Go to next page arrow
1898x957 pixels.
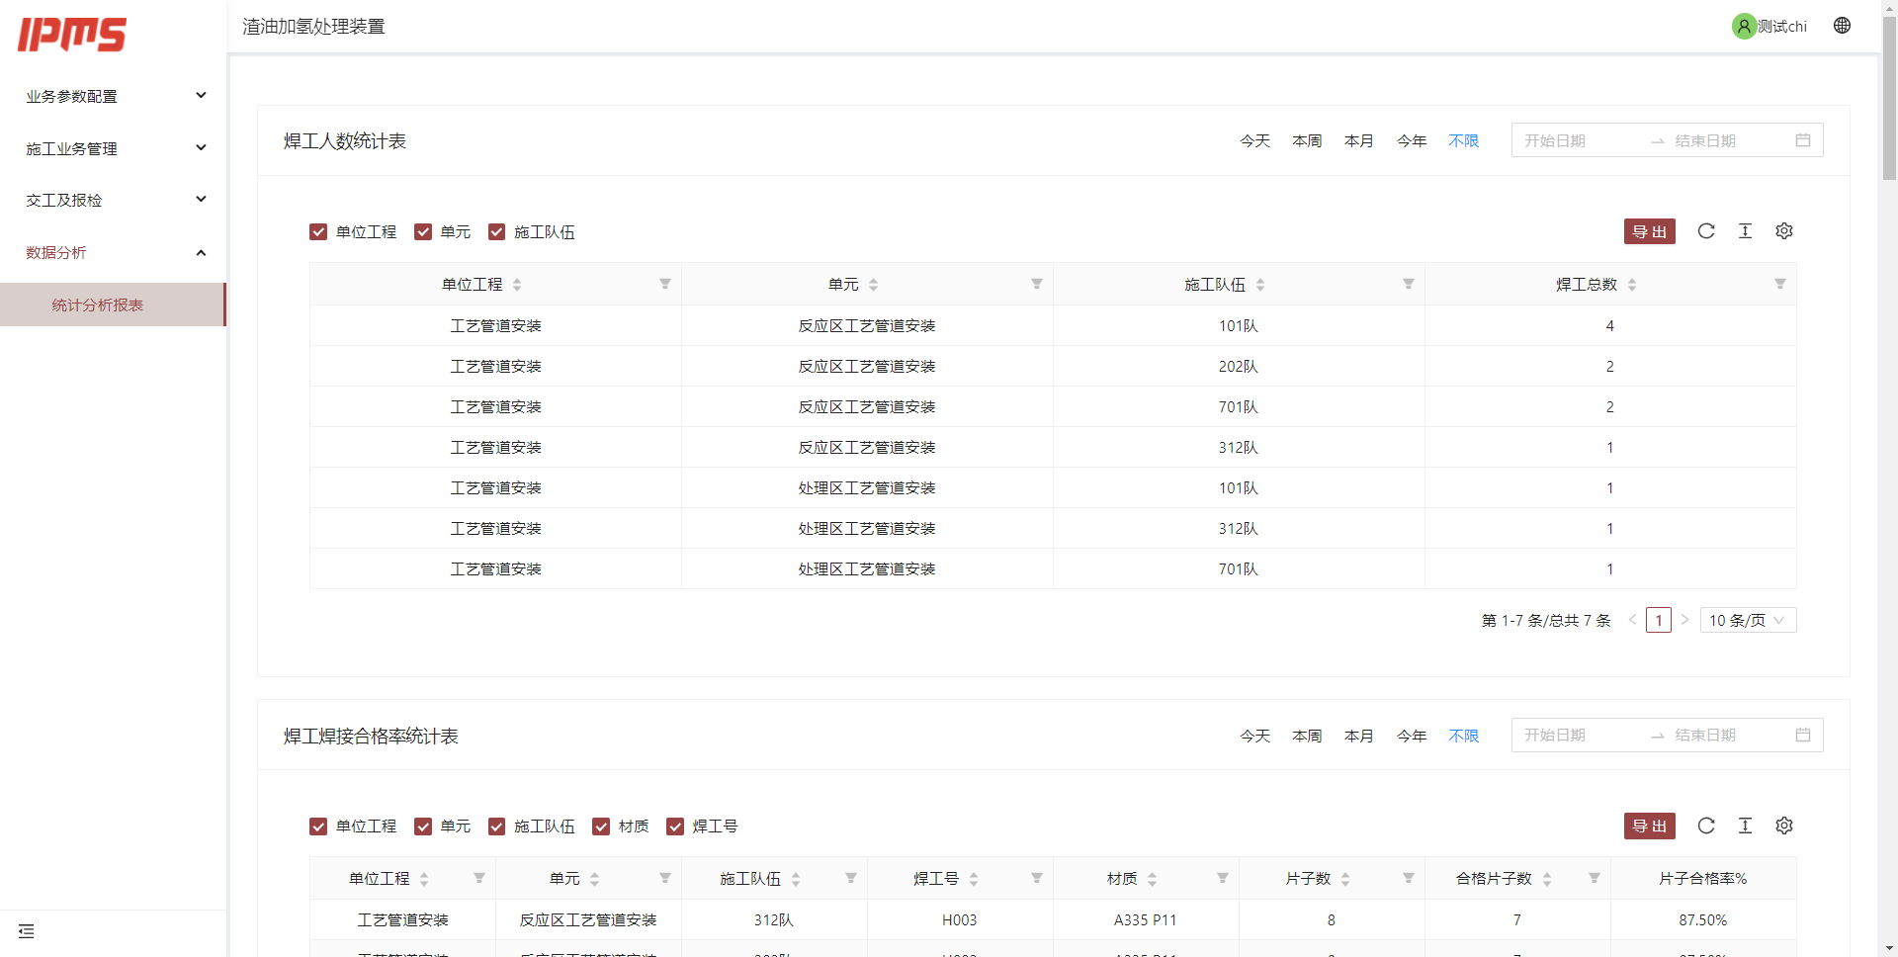[x=1684, y=620]
